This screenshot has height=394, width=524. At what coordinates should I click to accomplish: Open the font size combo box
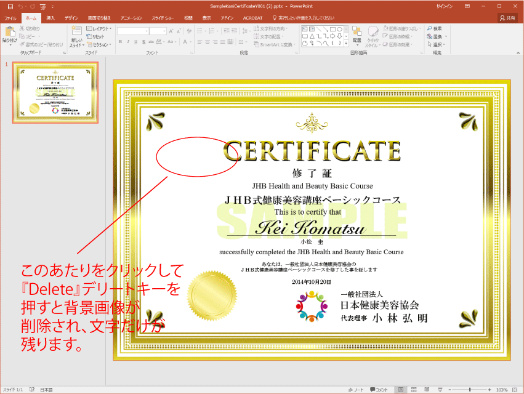158,31
